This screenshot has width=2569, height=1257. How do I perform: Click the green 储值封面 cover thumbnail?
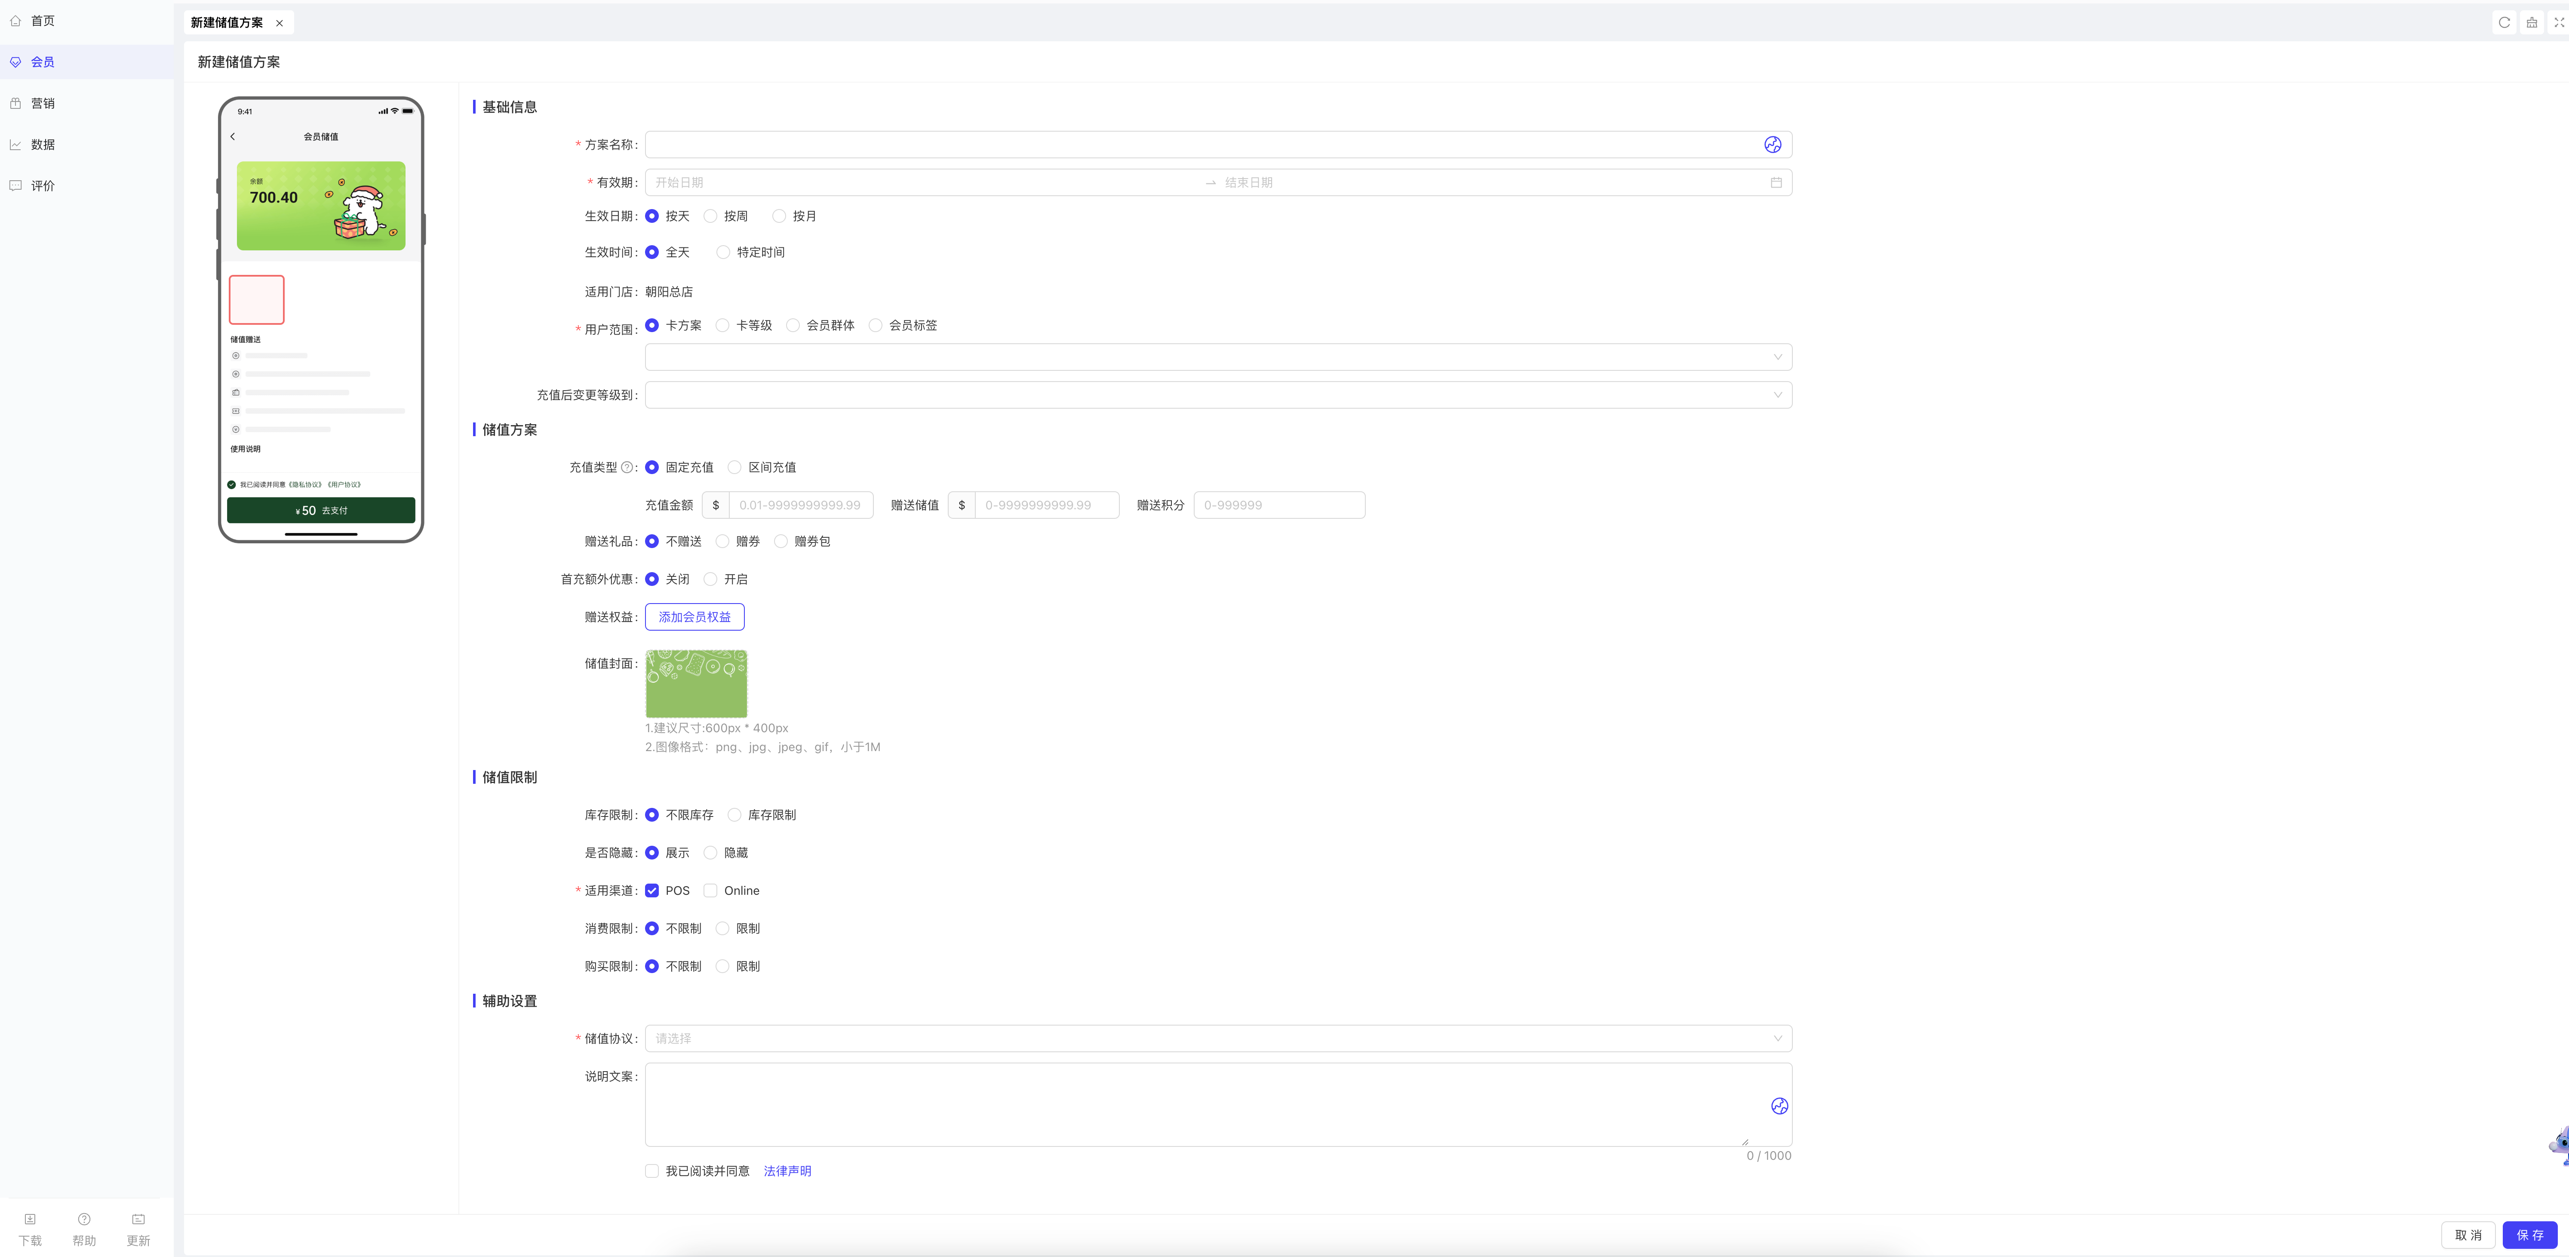[x=696, y=684]
